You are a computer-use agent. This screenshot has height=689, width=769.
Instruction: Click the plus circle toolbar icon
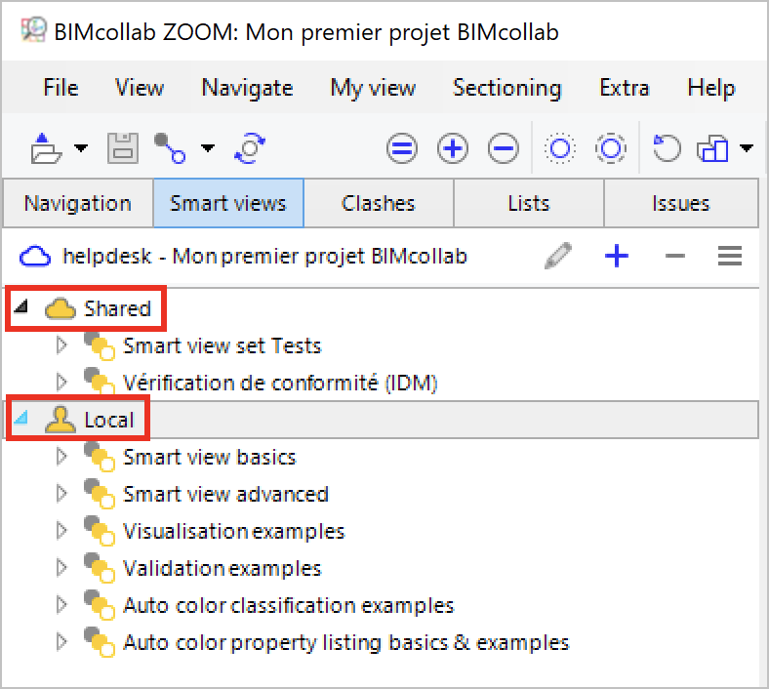coord(453,149)
